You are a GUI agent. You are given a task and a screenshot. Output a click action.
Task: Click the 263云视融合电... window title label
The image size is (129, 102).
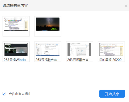tap(47, 60)
